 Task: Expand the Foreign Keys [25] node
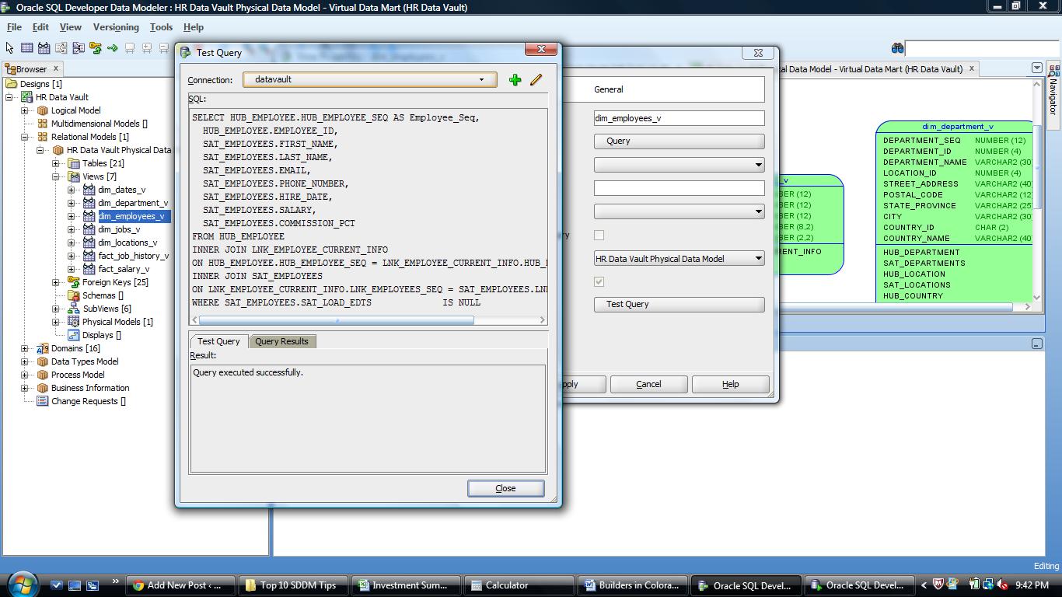pos(56,282)
